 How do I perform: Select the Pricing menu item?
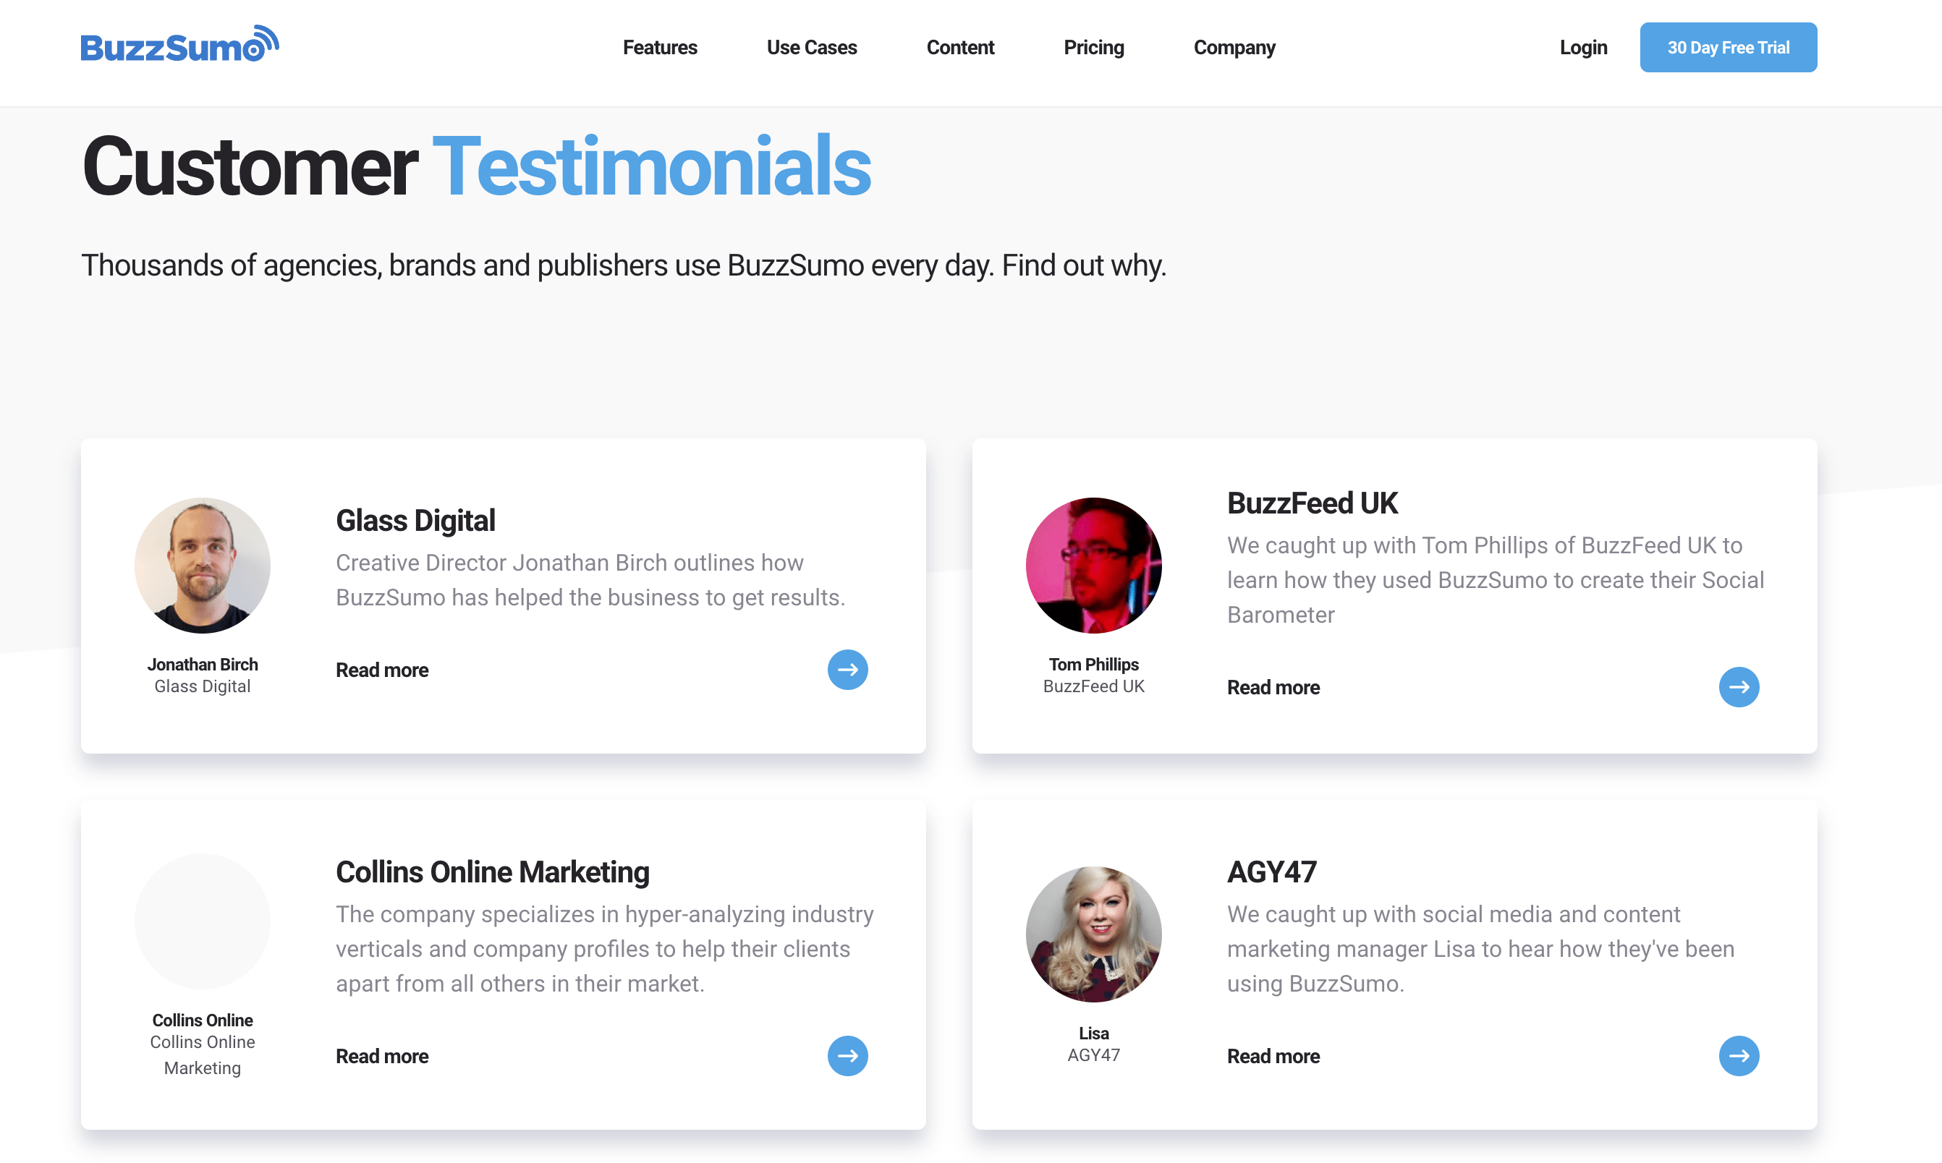(x=1093, y=46)
